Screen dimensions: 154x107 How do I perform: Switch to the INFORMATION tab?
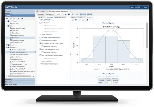pos(60,17)
